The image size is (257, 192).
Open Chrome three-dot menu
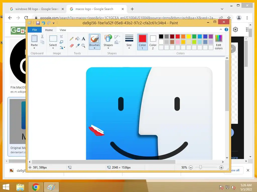247,18
